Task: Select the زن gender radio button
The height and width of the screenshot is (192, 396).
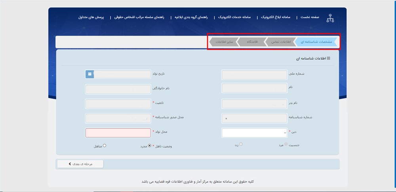Action: pyautogui.click(x=241, y=145)
